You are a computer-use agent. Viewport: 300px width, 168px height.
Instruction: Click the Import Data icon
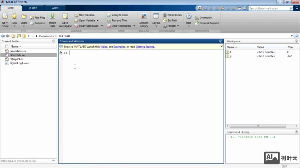52,17
